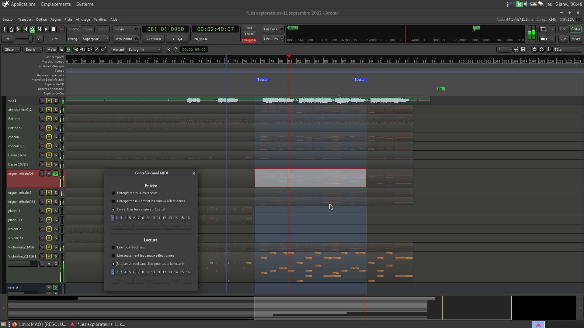Open the Glisse edit mode dropdown
The width and height of the screenshot is (584, 328).
coord(12,50)
